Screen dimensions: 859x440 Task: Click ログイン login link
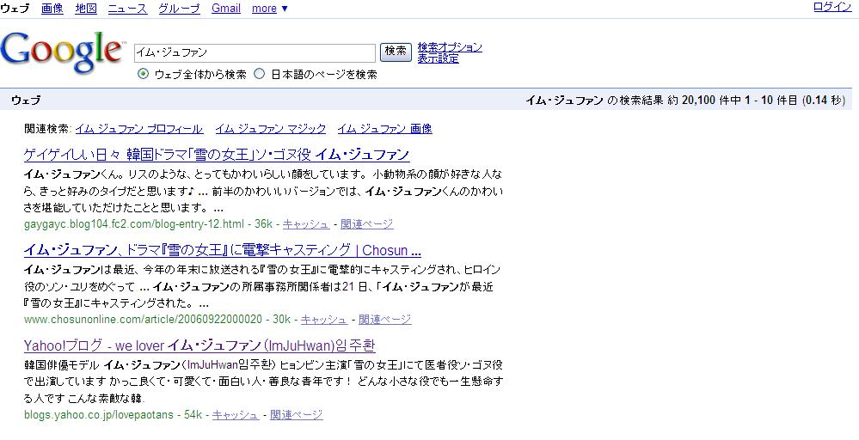[x=832, y=7]
